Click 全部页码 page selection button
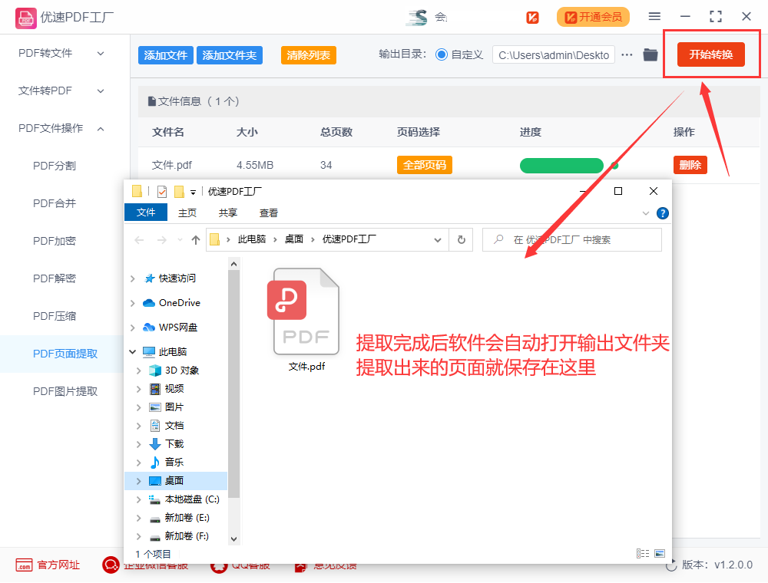768x583 pixels. 424,166
